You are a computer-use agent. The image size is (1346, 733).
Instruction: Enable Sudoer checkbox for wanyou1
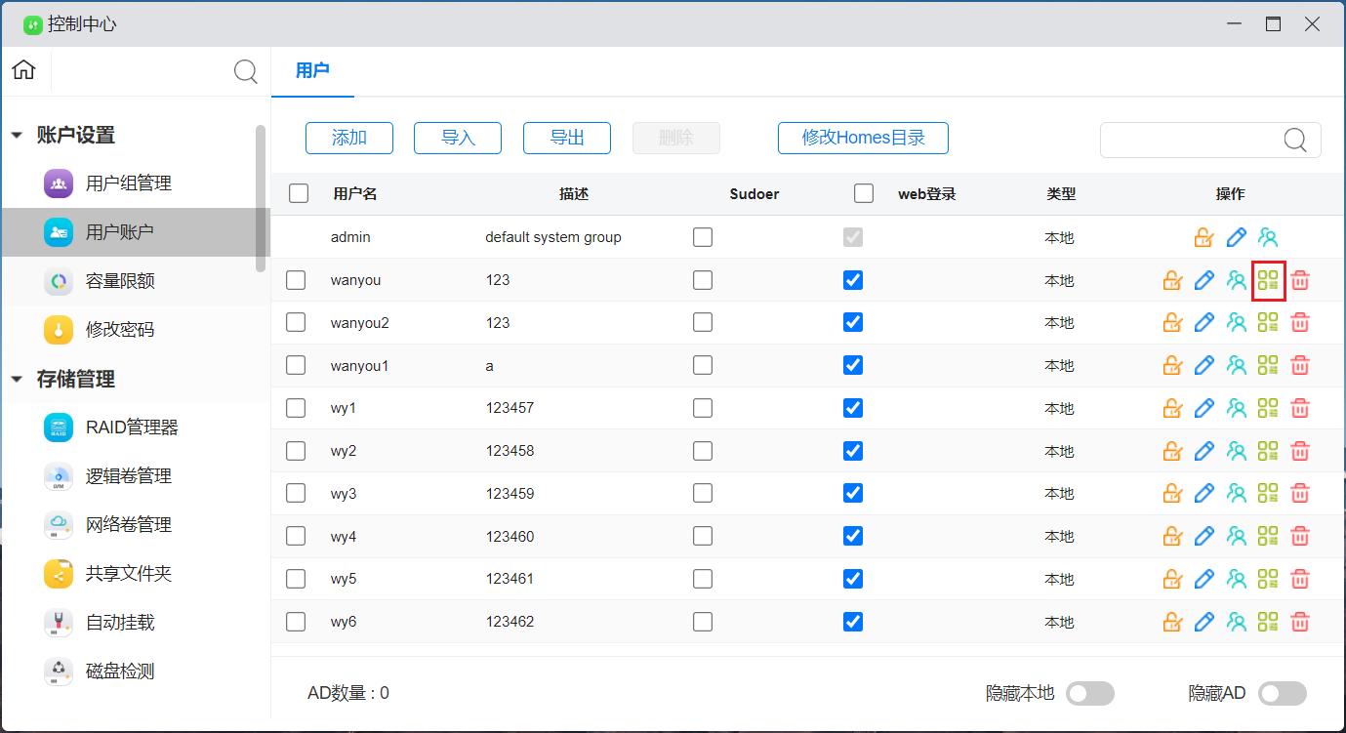point(703,366)
